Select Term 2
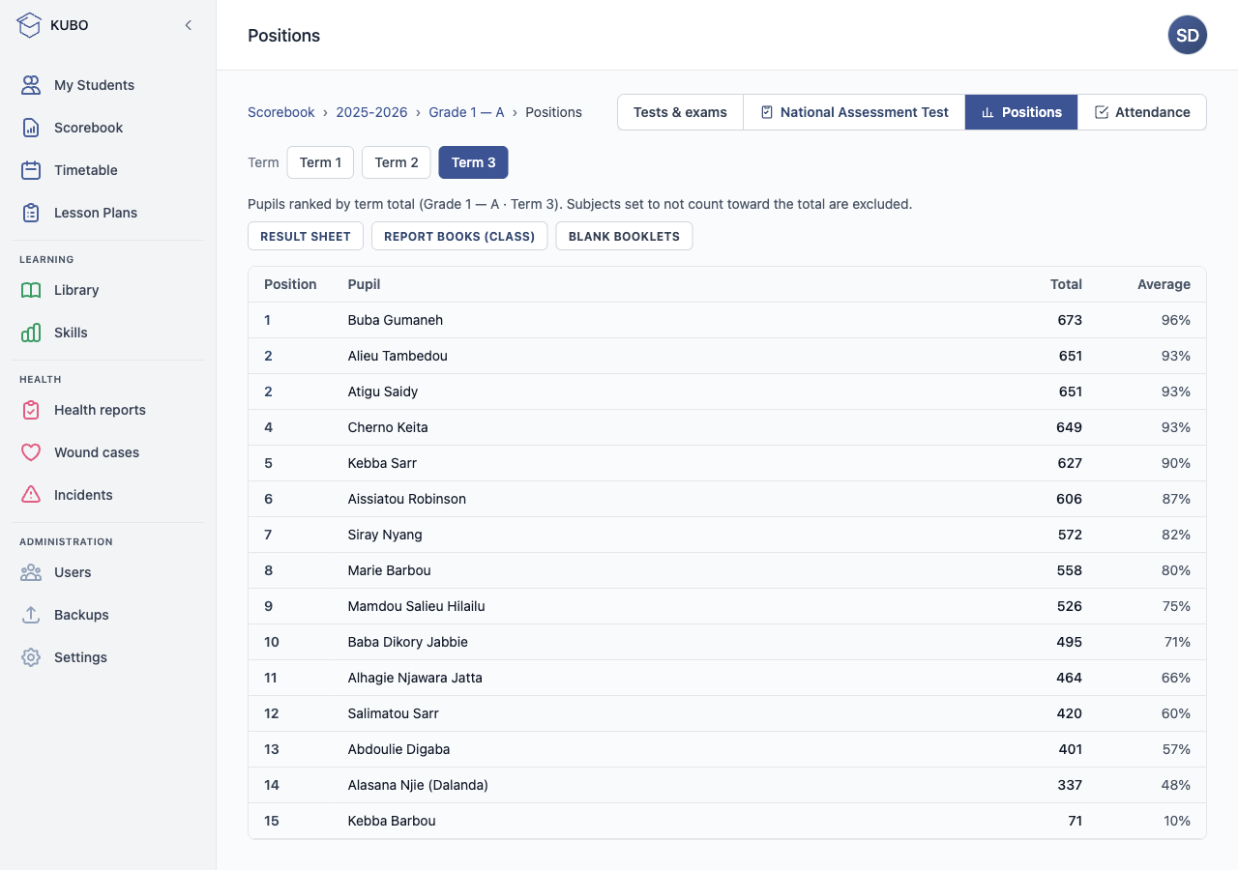Viewport: 1238px width, 870px height. (x=397, y=162)
